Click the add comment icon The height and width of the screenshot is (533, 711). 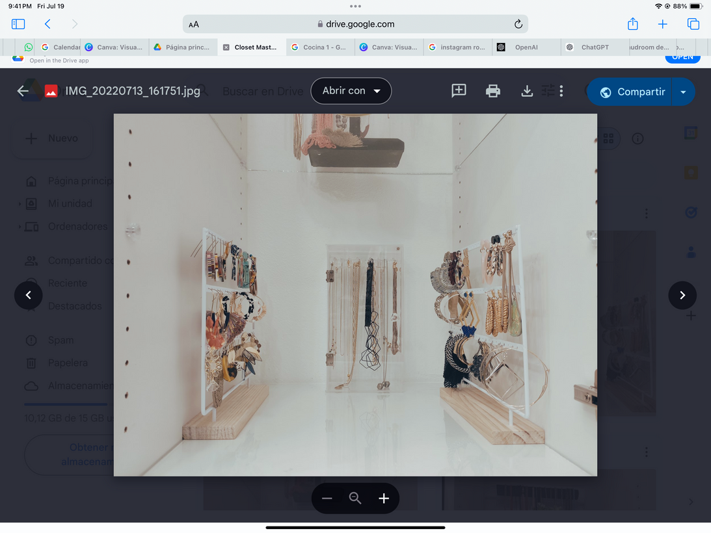[459, 91]
